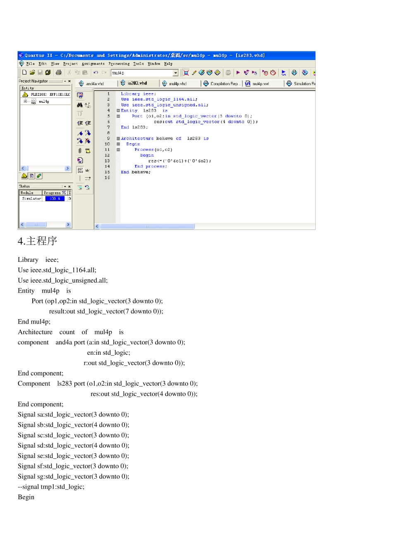The width and height of the screenshot is (393, 557).
Task: Start compilation with the purple play icon
Action: coord(238,73)
